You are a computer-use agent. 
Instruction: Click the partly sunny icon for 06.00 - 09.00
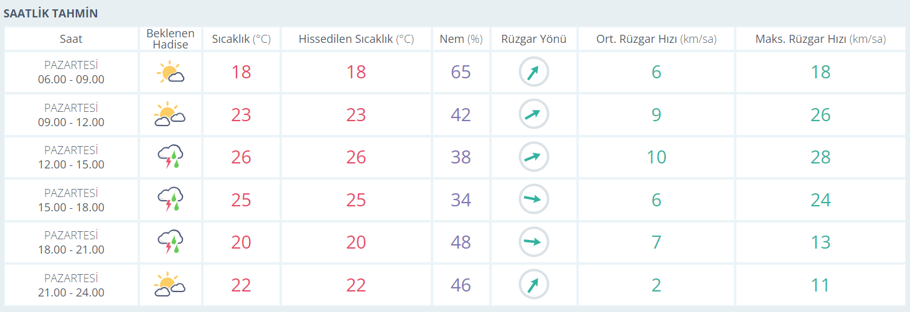[171, 73]
